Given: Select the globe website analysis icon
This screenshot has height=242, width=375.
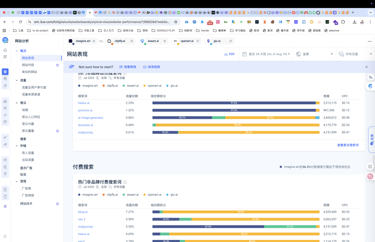Looking at the screenshot, I should 5,72.
